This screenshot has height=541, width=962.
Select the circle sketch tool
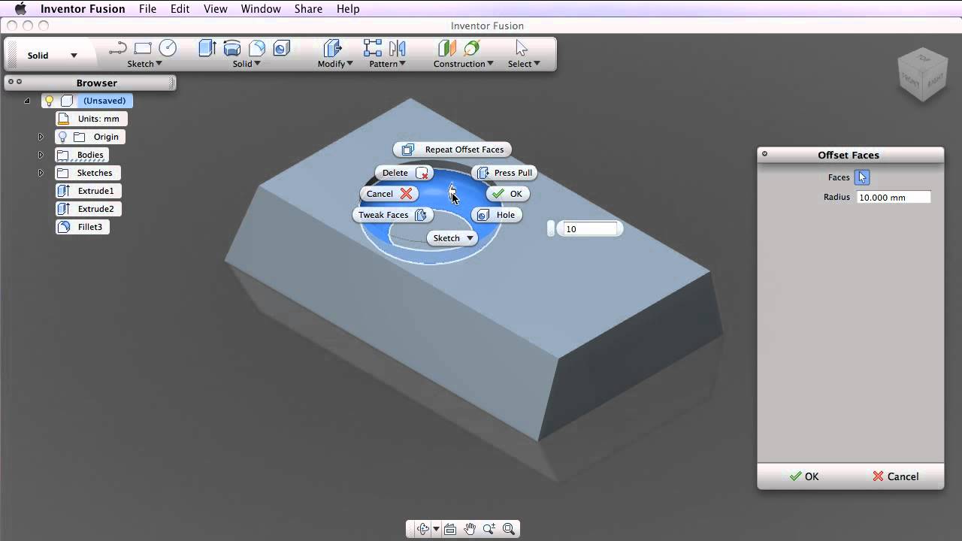pos(168,48)
